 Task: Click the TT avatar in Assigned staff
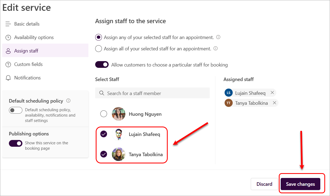click(x=228, y=103)
